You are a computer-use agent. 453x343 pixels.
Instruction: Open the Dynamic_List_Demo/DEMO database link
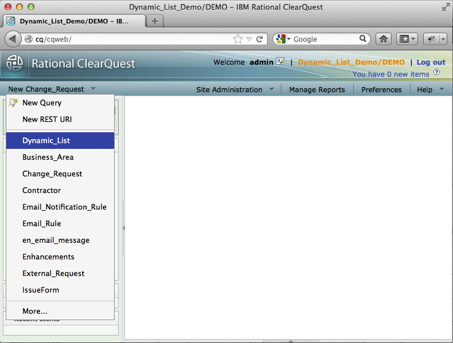[352, 62]
